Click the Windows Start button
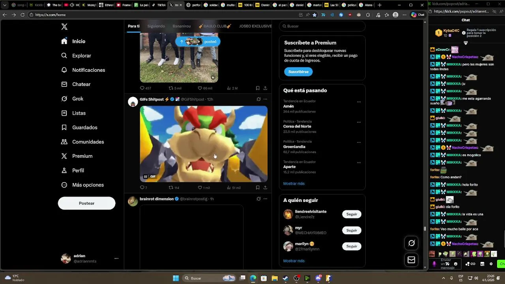This screenshot has height=284, width=505. (x=176, y=278)
